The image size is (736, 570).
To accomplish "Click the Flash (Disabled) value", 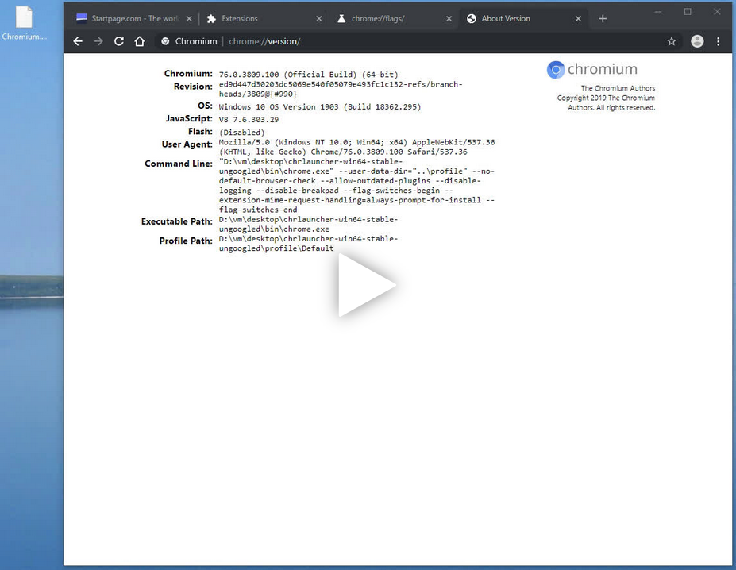I will [x=241, y=133].
